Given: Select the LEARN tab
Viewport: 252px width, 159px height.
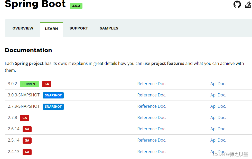Looking at the screenshot, I should (51, 29).
